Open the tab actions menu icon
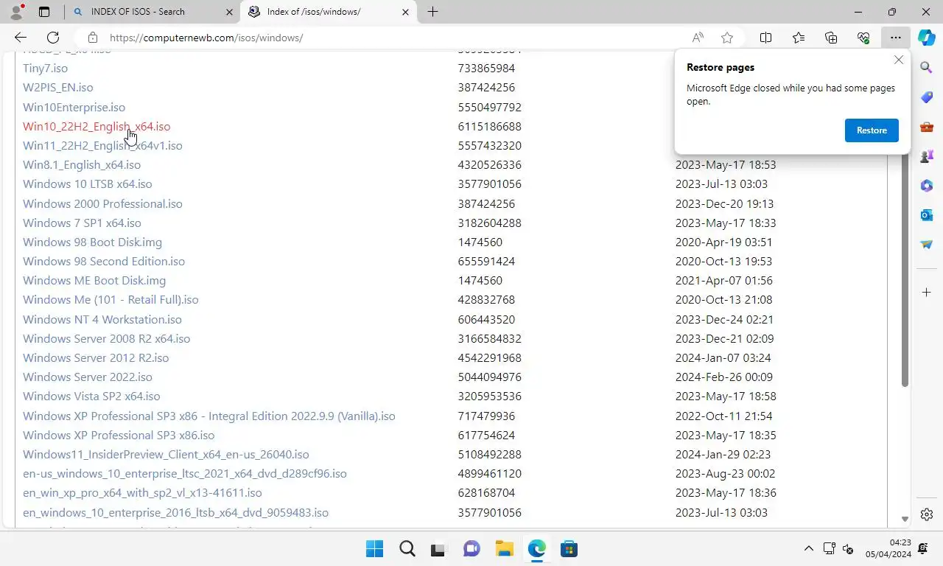 (44, 12)
